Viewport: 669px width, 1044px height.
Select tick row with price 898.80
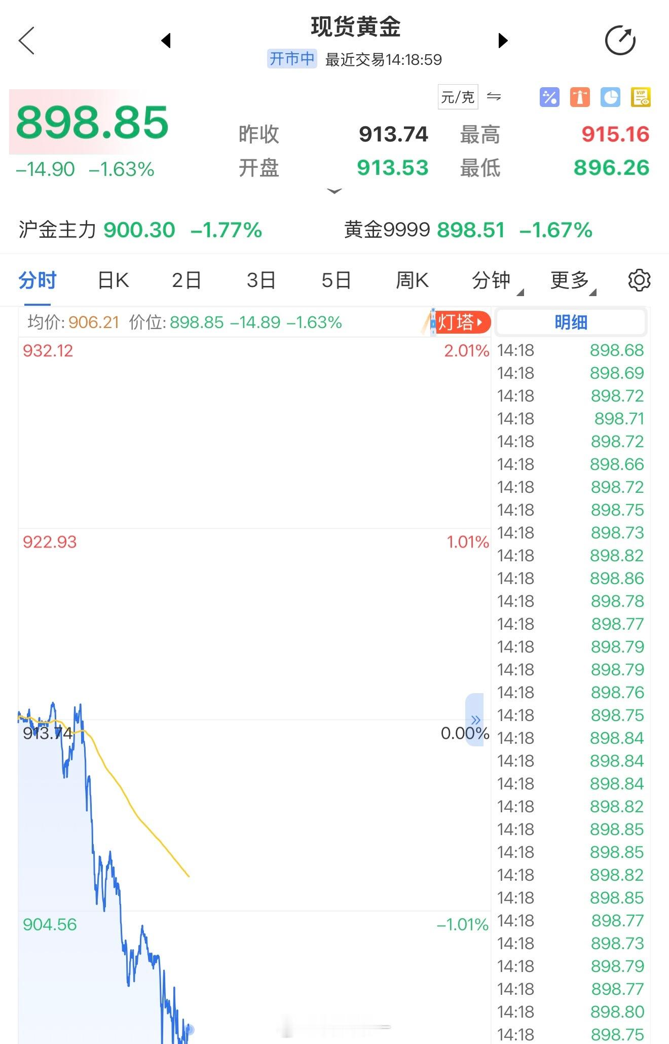click(571, 1012)
